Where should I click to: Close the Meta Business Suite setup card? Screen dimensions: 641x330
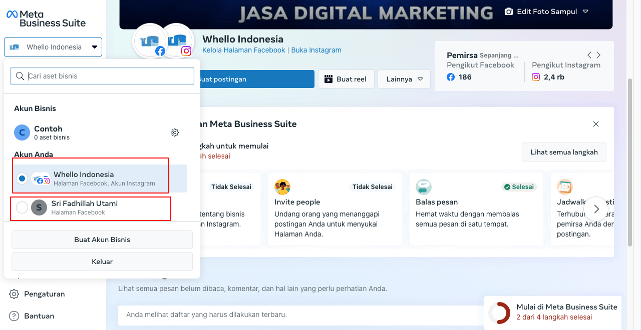tap(595, 124)
